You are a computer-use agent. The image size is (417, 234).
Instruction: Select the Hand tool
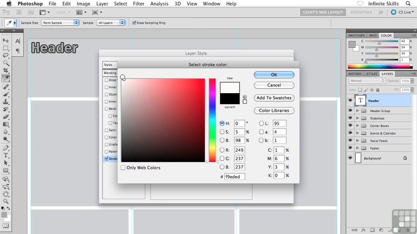(x=6, y=194)
